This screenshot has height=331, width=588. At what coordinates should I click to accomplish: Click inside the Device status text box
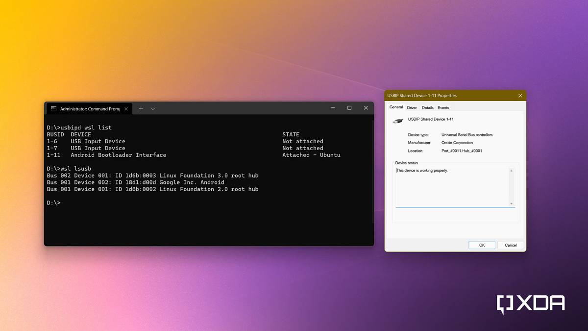click(x=452, y=187)
